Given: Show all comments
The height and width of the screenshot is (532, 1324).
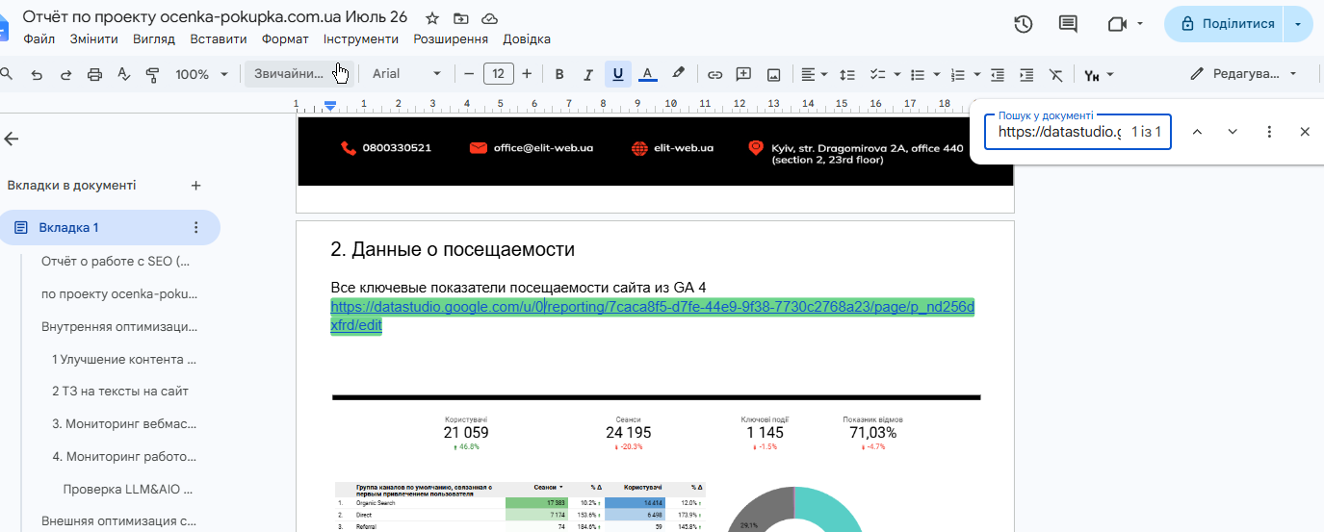Looking at the screenshot, I should [x=1068, y=24].
